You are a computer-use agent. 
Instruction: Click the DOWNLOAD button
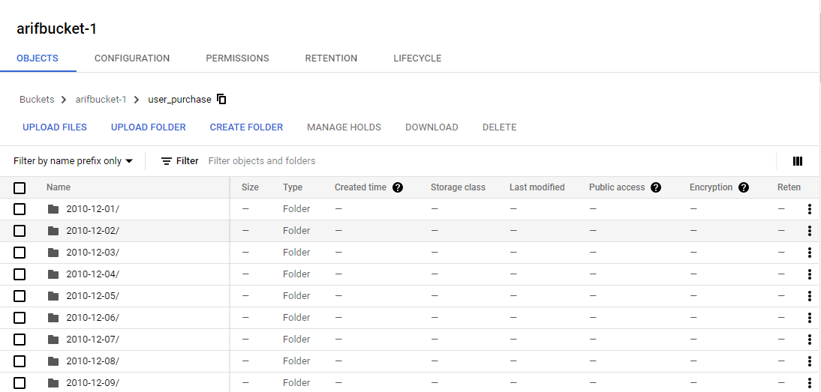[x=432, y=127]
